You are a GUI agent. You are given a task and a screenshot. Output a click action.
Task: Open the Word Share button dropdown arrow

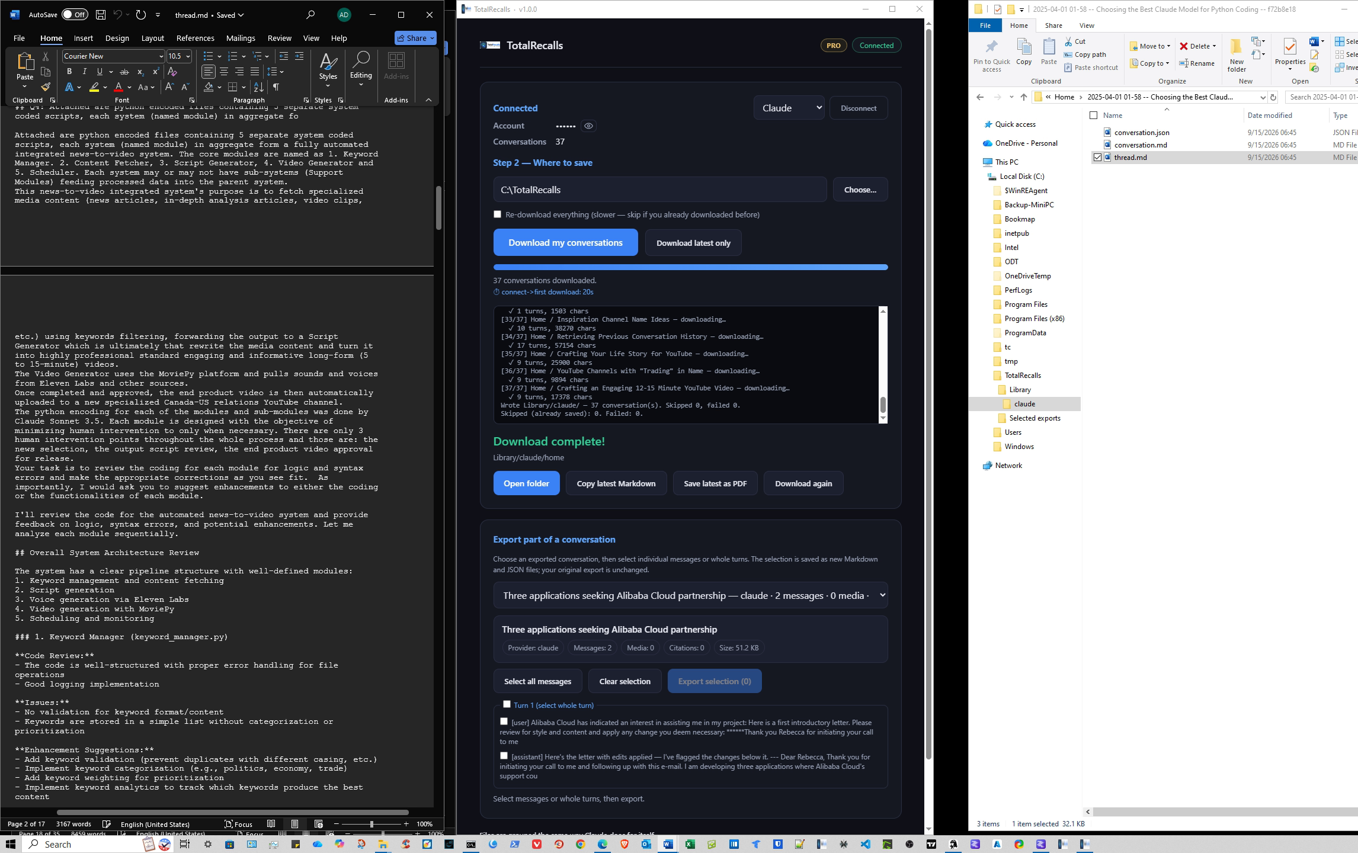click(432, 38)
